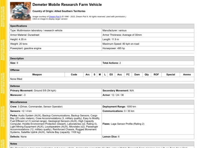Click Powerplant: gasoline engine cell

tap(55, 49)
